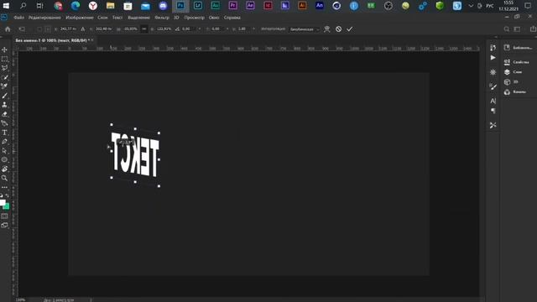Open the 3D menu
Viewport: 537px width, 302px height.
click(176, 18)
